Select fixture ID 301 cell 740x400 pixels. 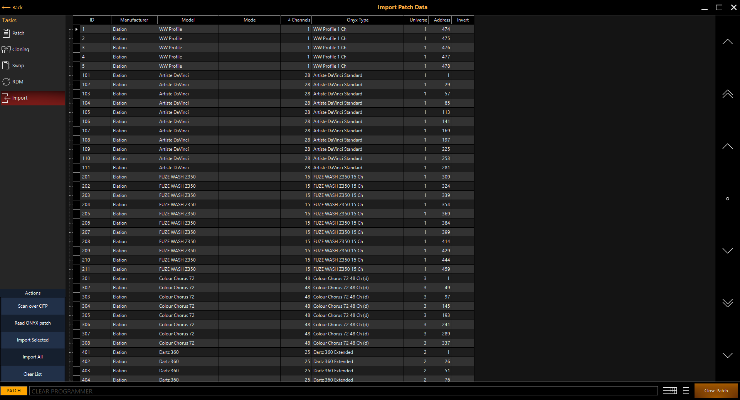96,278
